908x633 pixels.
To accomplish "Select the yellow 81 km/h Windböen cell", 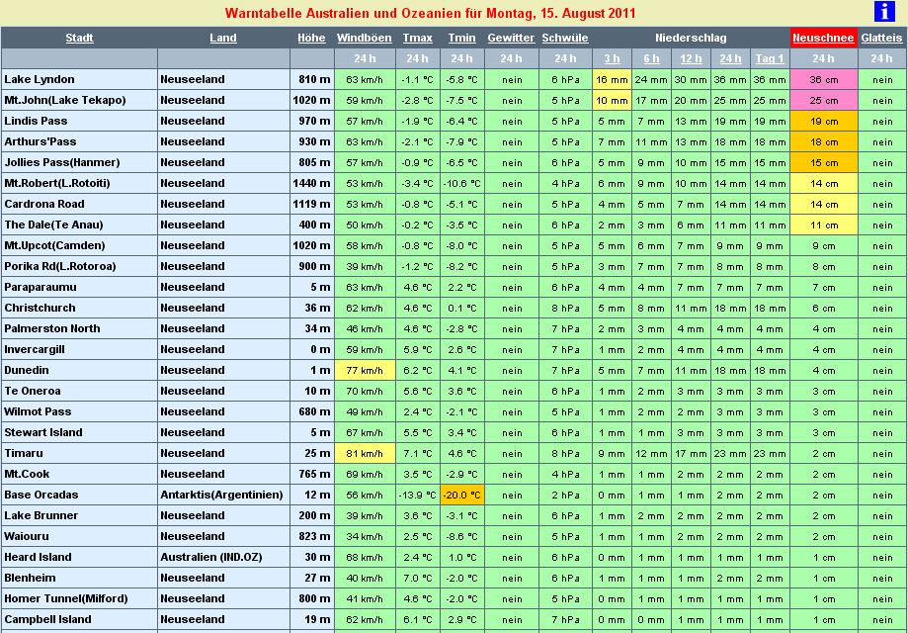I will tap(365, 454).
